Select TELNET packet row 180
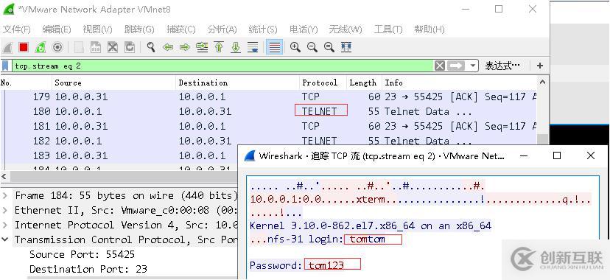610x280 pixels. point(268,111)
